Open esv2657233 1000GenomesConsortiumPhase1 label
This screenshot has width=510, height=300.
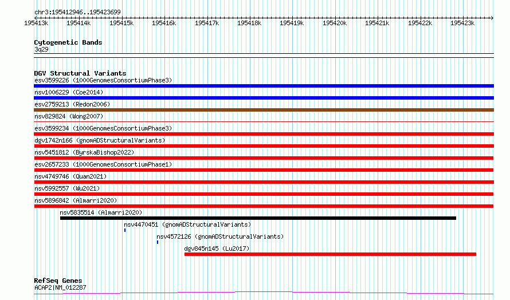pyautogui.click(x=103, y=164)
